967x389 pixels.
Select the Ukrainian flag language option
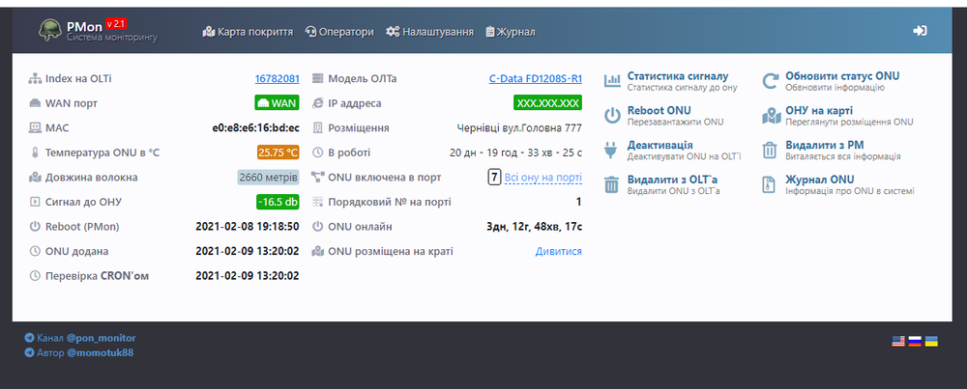click(x=931, y=341)
